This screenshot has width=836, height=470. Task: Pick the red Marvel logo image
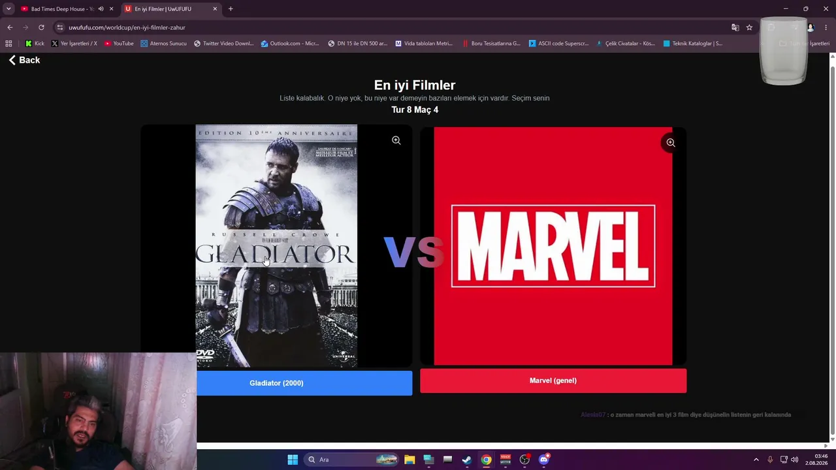tap(553, 246)
